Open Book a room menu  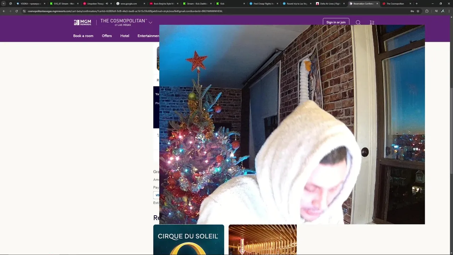(83, 36)
